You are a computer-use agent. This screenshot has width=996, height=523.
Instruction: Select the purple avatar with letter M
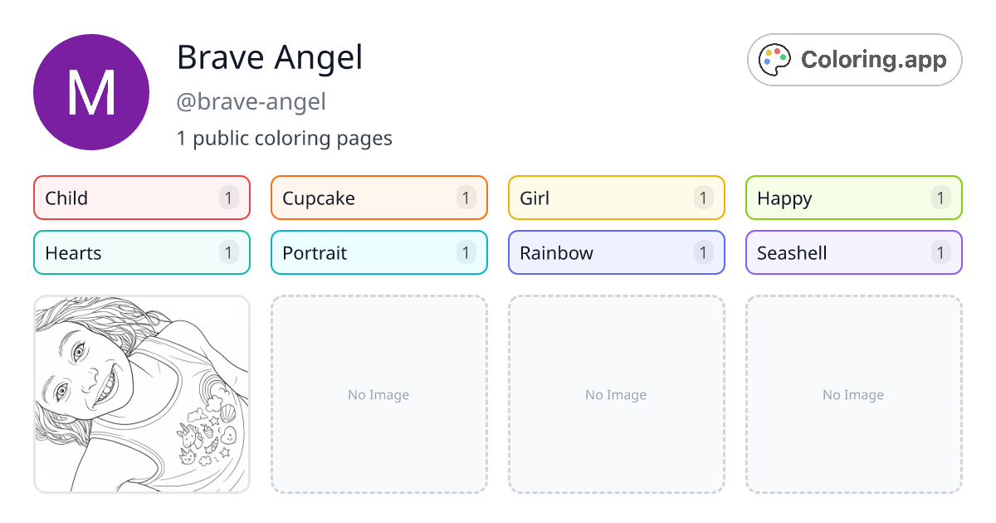point(91,92)
